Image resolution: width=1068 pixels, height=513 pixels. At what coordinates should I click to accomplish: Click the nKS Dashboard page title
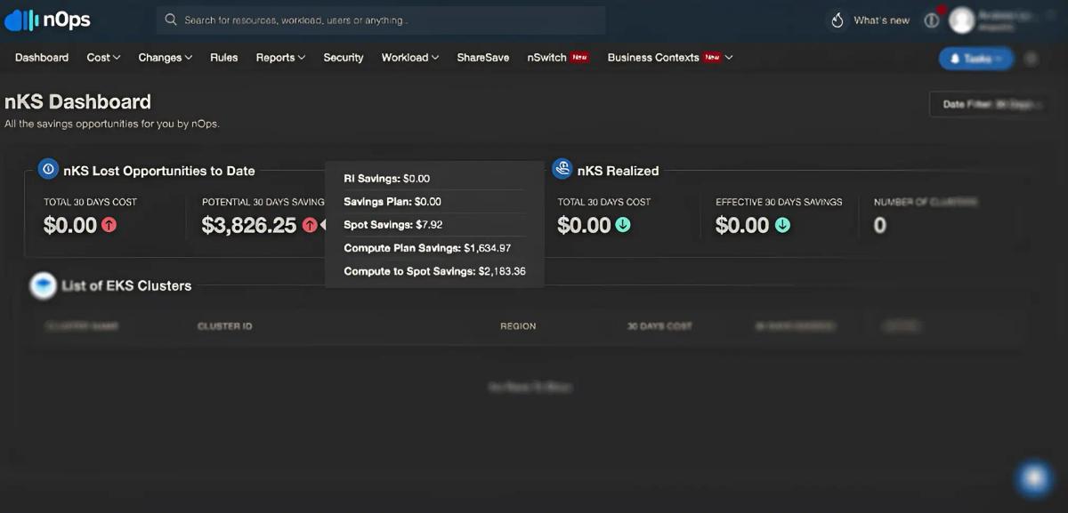[x=77, y=101]
